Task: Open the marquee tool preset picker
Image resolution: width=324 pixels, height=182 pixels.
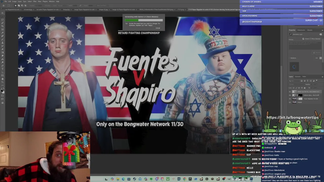Action: pyautogui.click(x=9, y=6)
